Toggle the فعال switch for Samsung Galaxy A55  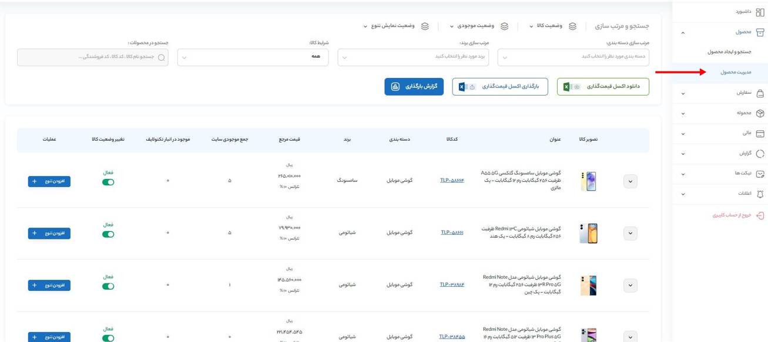click(x=108, y=182)
